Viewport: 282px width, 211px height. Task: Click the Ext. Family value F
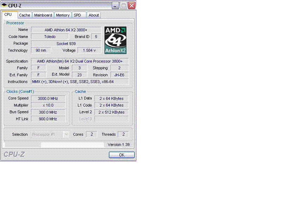[x=38, y=75]
